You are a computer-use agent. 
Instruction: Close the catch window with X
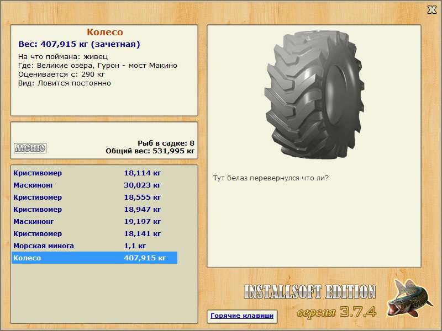tap(432, 10)
